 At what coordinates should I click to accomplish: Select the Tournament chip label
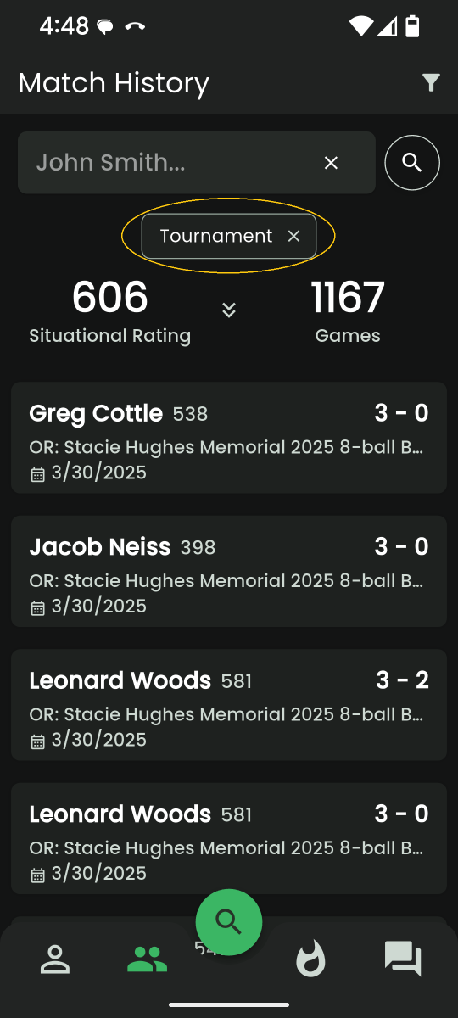coord(216,236)
